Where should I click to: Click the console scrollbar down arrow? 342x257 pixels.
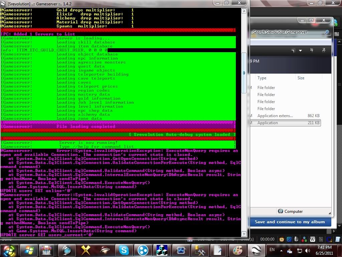pyautogui.click(x=244, y=234)
